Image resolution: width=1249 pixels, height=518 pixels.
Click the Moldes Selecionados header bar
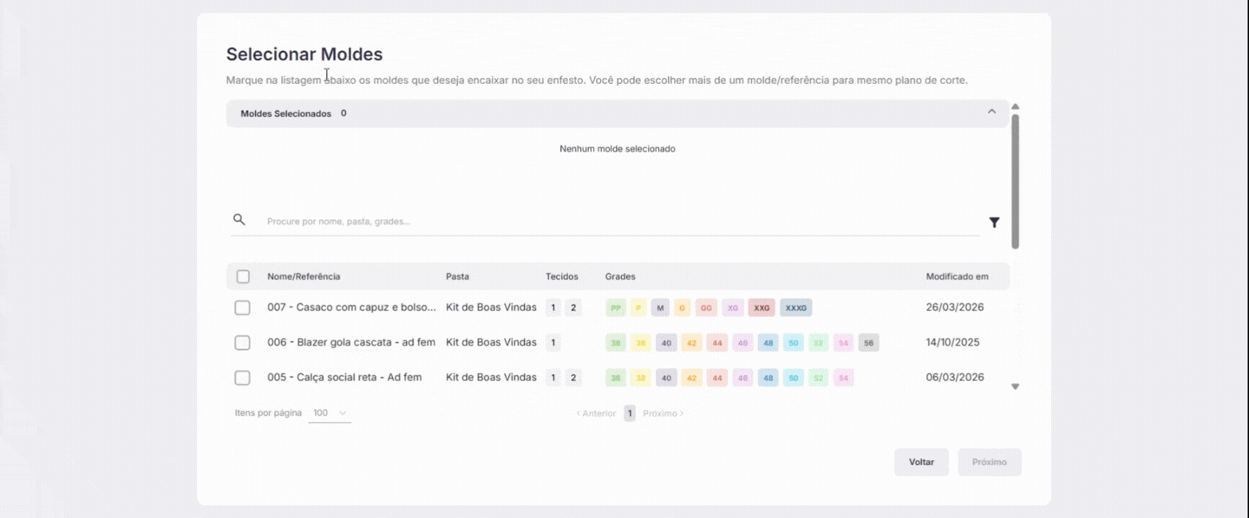[x=618, y=113]
